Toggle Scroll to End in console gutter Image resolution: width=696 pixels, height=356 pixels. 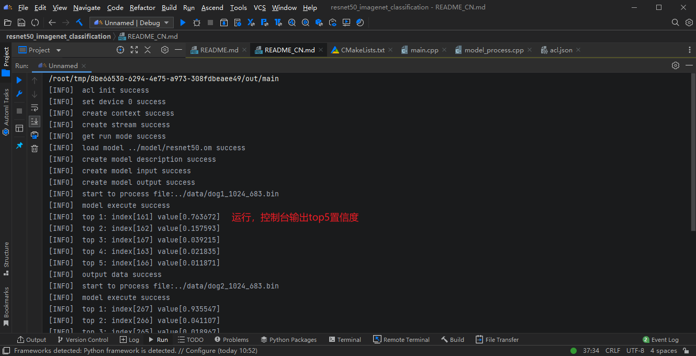click(35, 121)
